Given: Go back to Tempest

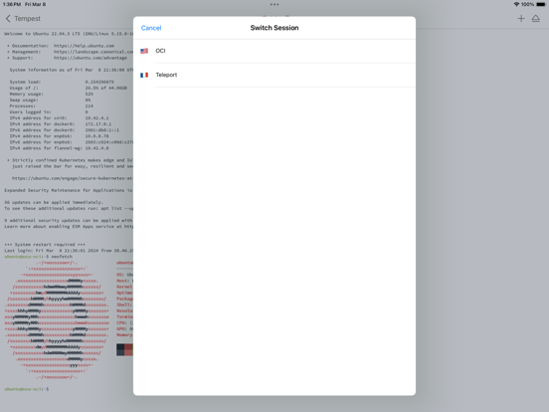Looking at the screenshot, I should pyautogui.click(x=23, y=19).
